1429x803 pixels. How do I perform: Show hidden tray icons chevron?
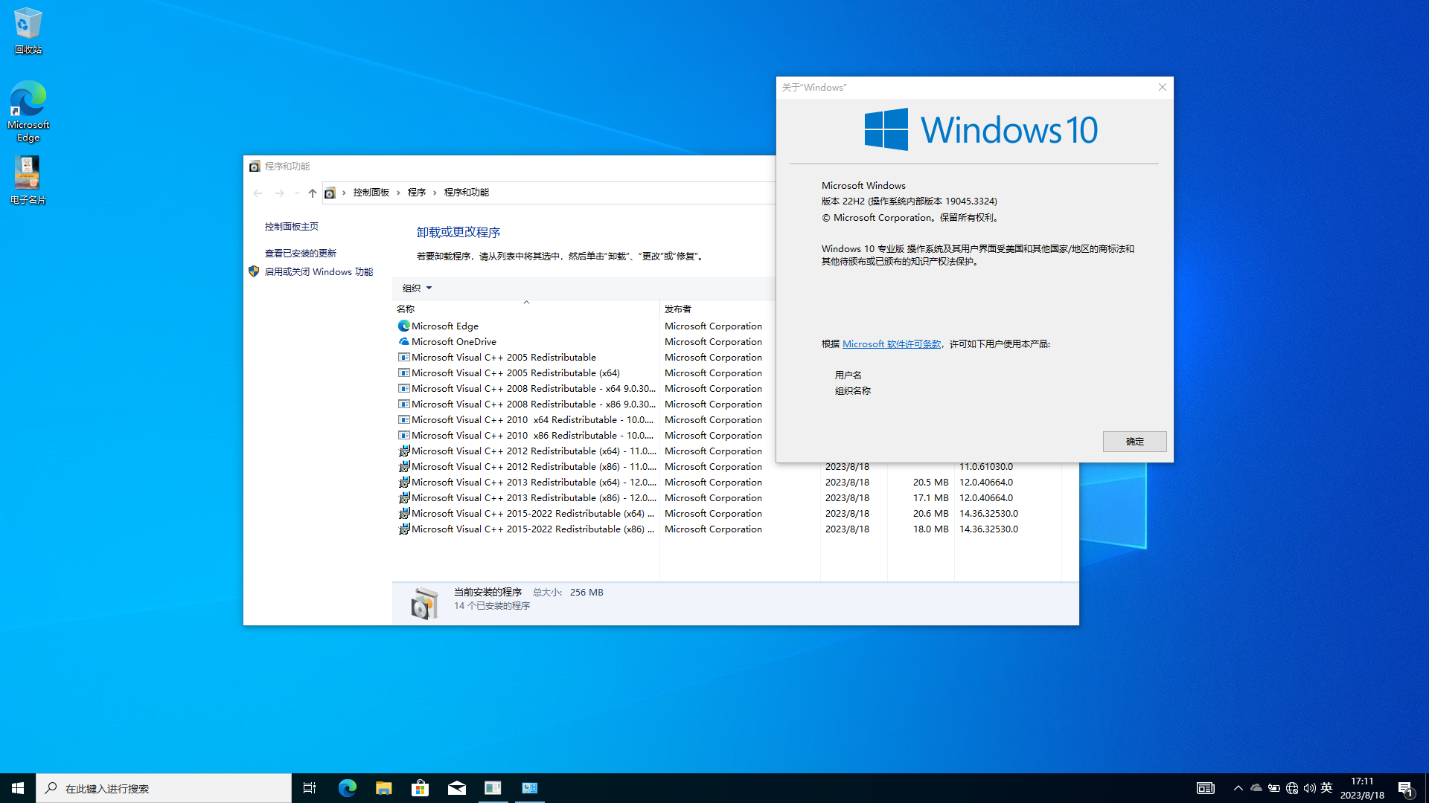click(1238, 788)
